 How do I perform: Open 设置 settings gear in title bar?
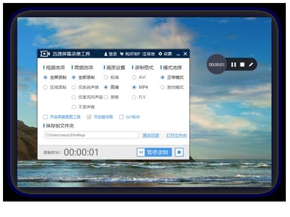[x=165, y=54]
